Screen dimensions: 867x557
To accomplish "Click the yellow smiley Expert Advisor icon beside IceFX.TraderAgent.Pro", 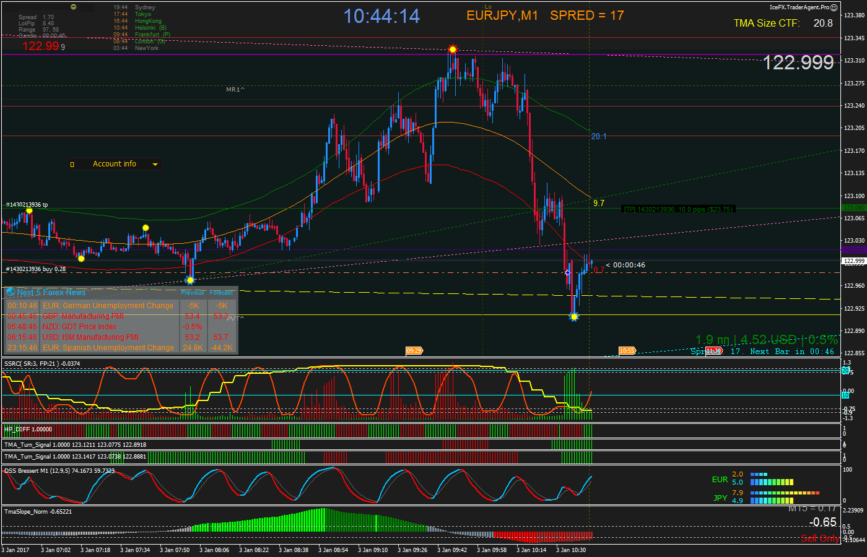I will point(834,7).
